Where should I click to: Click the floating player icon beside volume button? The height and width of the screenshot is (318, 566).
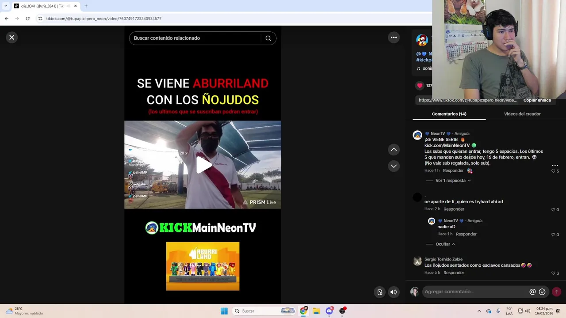click(380, 292)
